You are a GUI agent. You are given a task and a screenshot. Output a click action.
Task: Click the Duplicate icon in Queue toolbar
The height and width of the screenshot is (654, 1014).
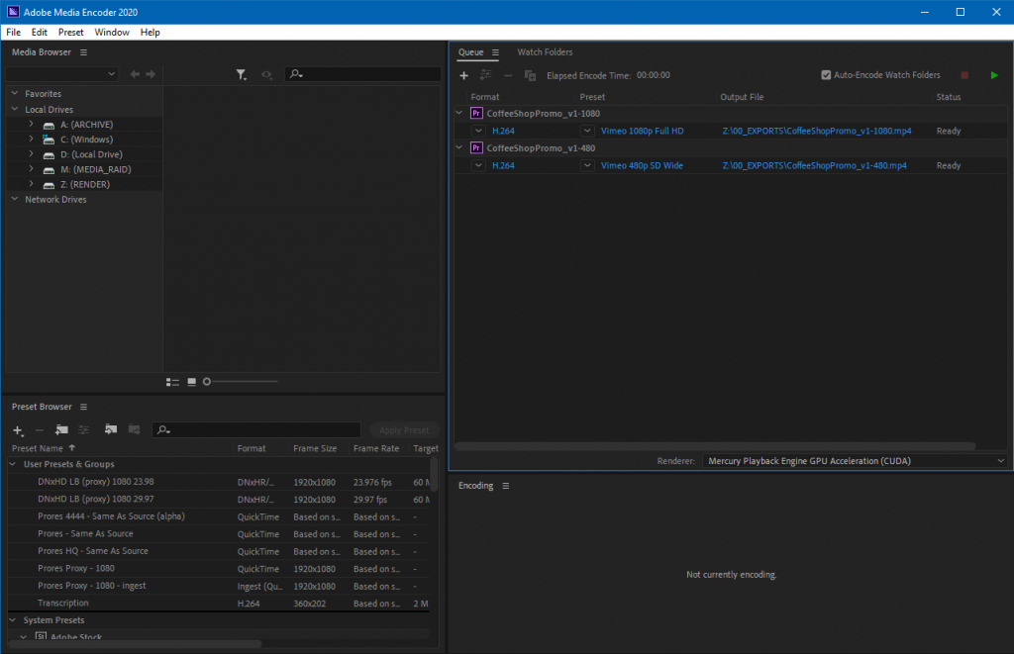pyautogui.click(x=530, y=75)
